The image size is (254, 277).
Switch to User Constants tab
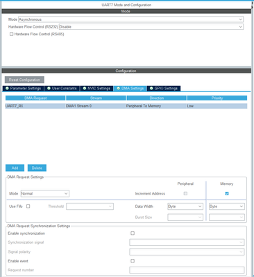[x=62, y=89]
